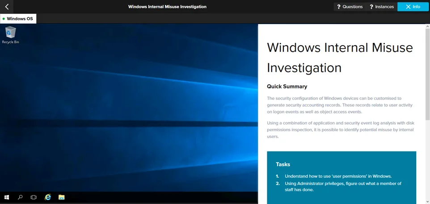430x204 pixels.
Task: Launch Internet Explorer from the taskbar
Action: pos(48,197)
